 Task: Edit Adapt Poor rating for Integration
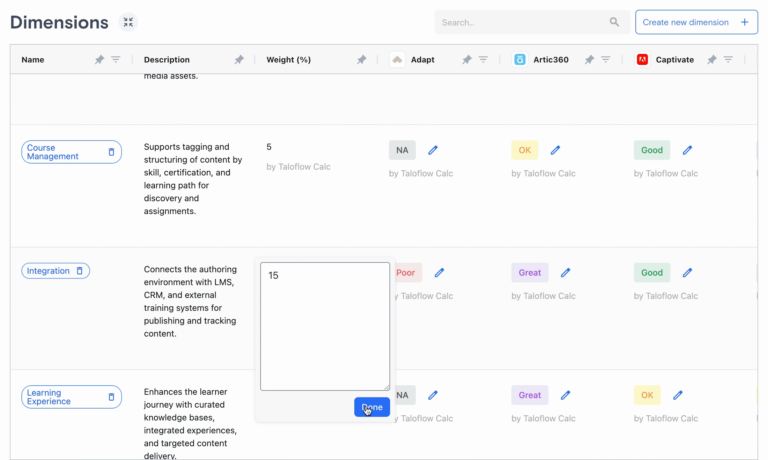(x=439, y=273)
